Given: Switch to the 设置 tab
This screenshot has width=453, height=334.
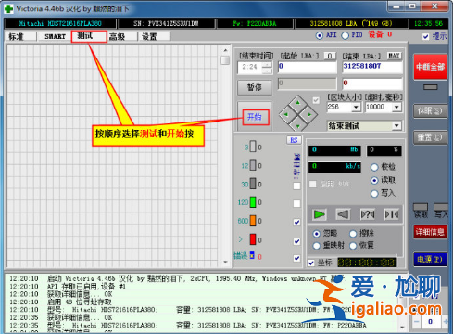Looking at the screenshot, I should point(149,36).
